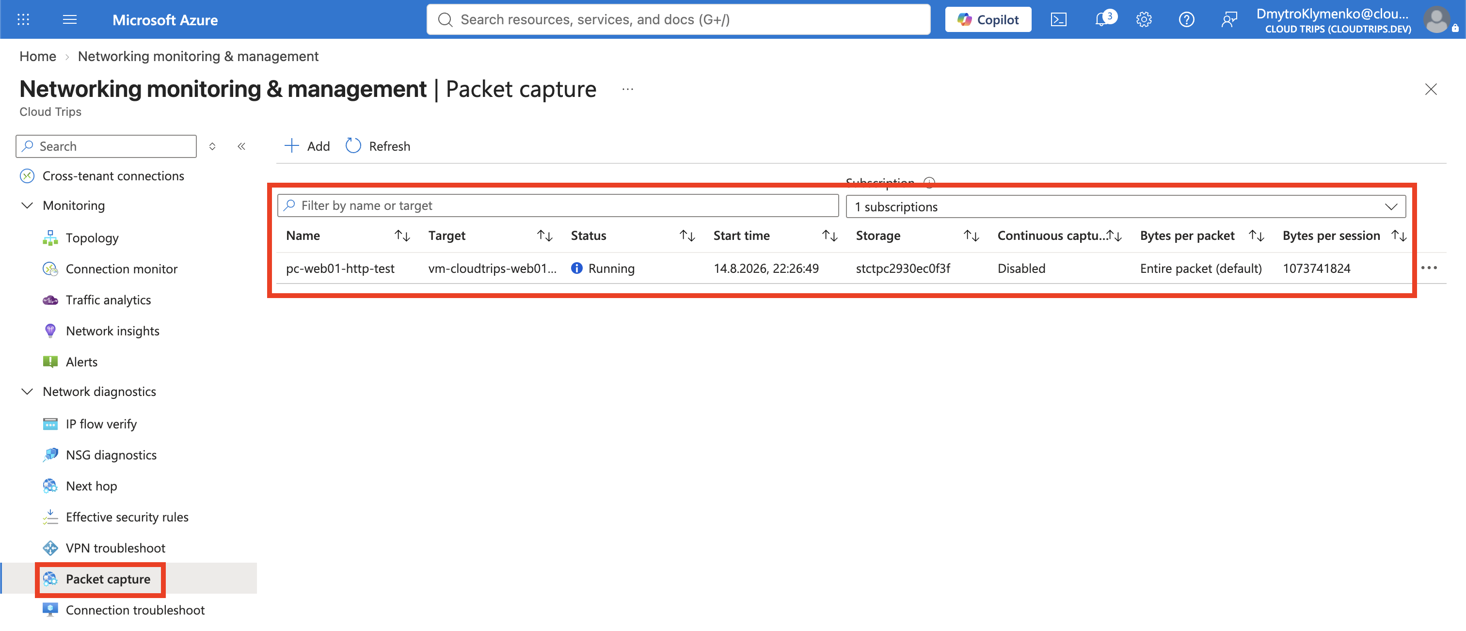Click the Effective security rules icon
Viewport: 1466px width, 631px height.
click(x=50, y=517)
